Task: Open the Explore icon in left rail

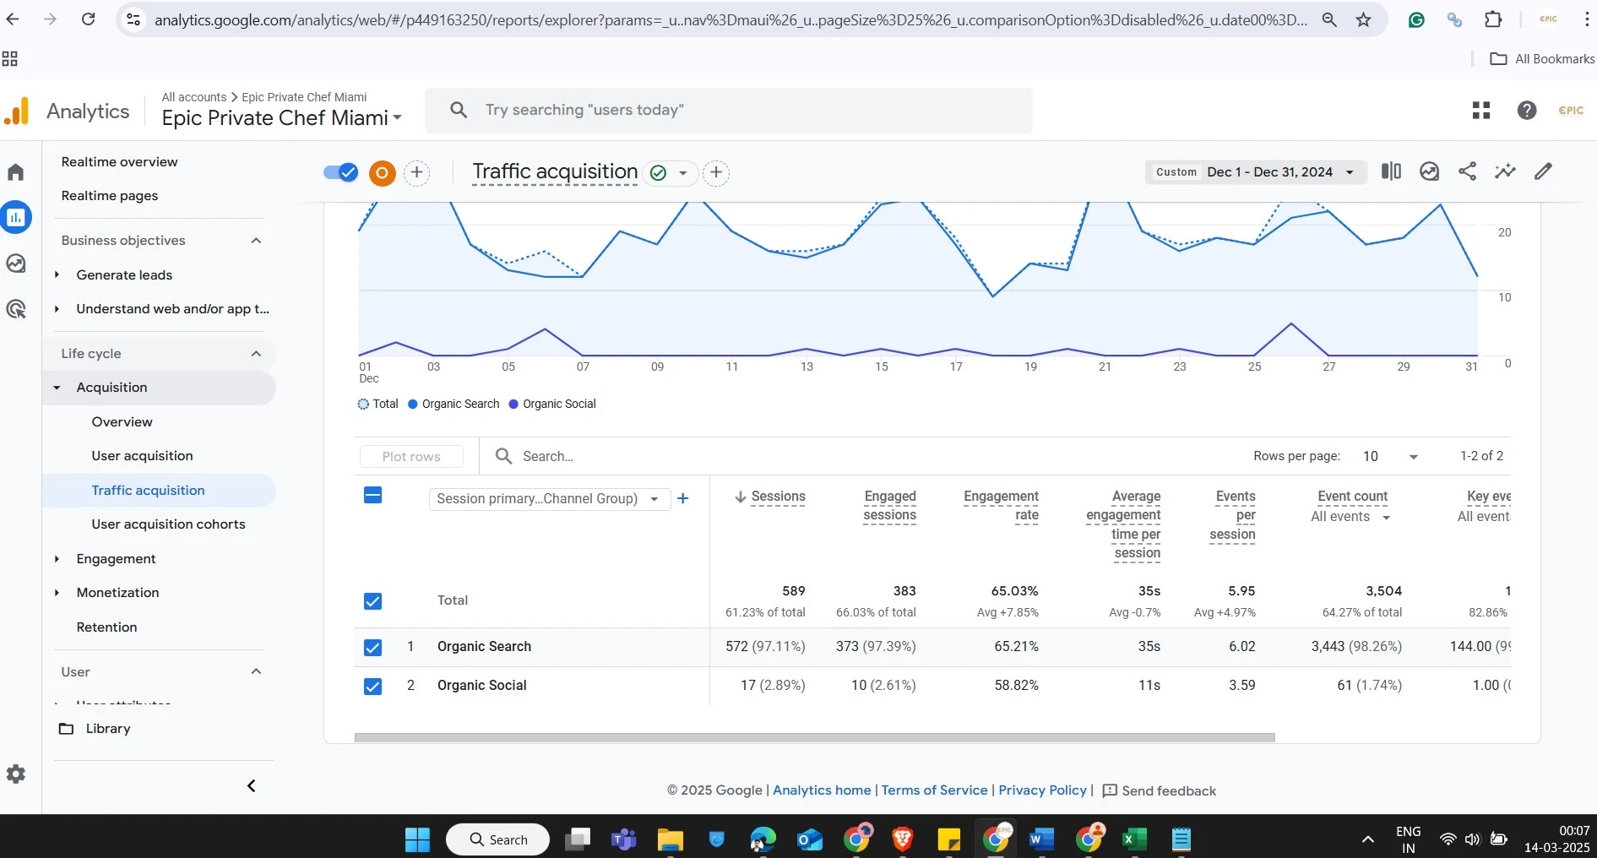Action: (16, 263)
